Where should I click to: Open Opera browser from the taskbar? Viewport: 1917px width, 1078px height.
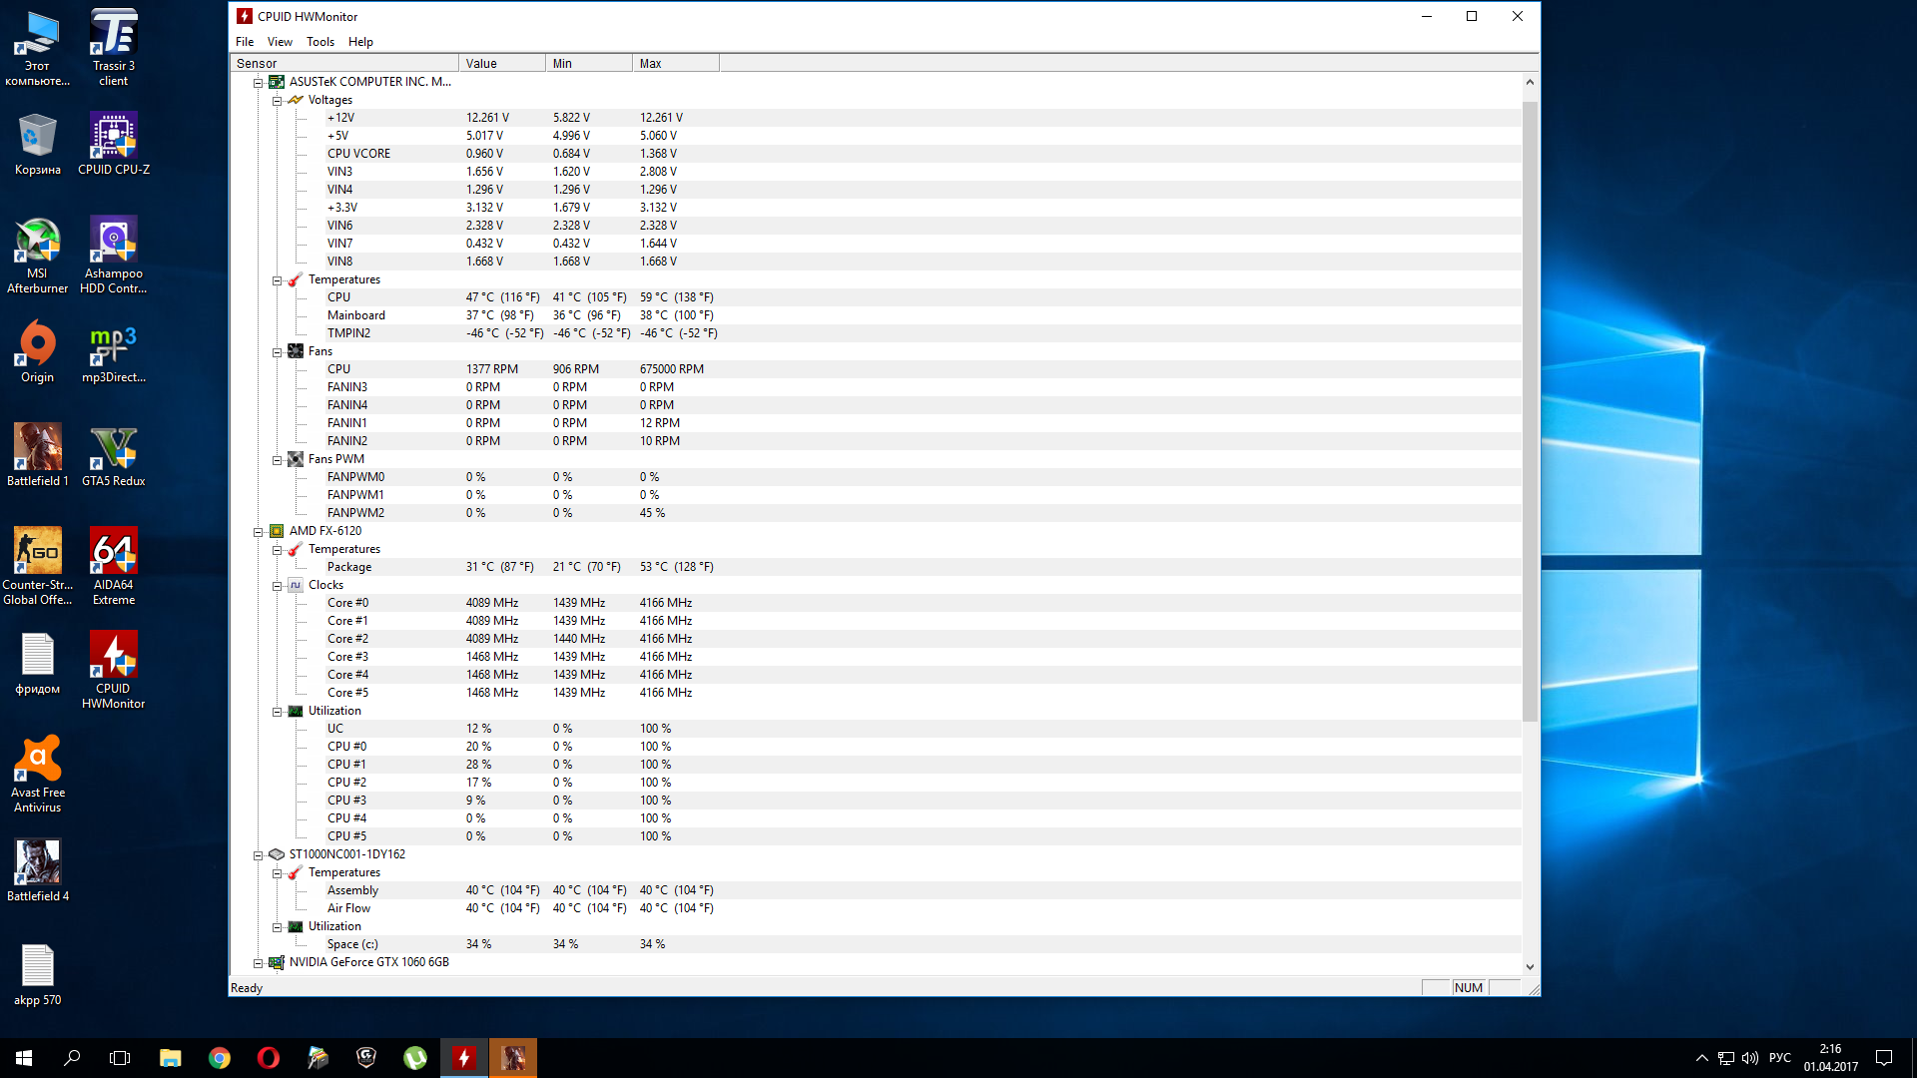(268, 1058)
